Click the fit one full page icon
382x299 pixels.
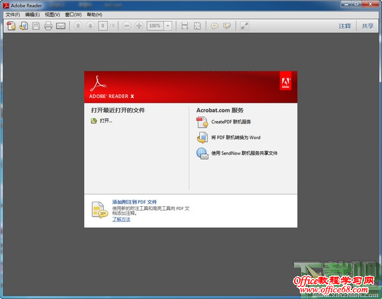click(197, 26)
